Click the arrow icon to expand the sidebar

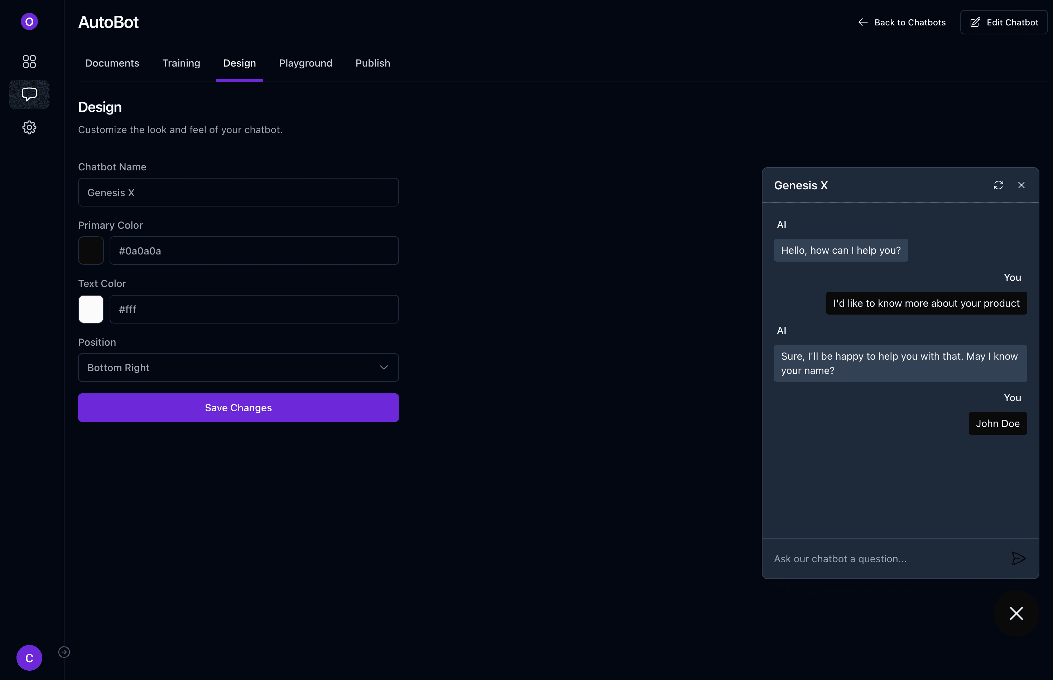pyautogui.click(x=64, y=652)
